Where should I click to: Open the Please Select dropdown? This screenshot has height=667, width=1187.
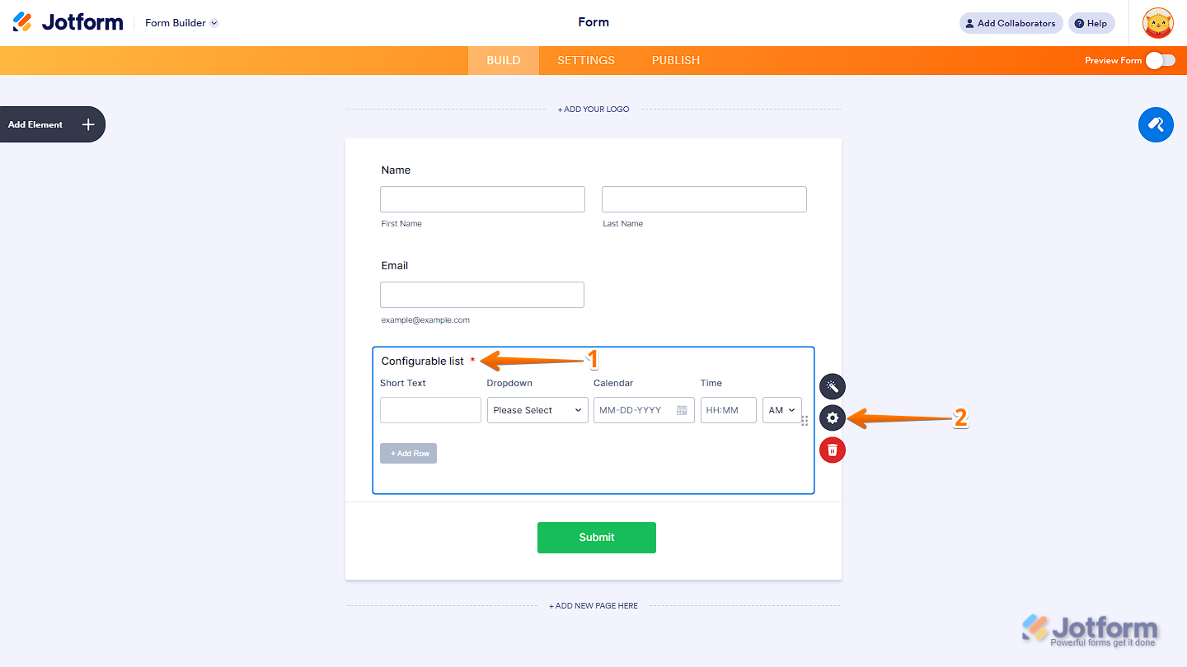[537, 410]
